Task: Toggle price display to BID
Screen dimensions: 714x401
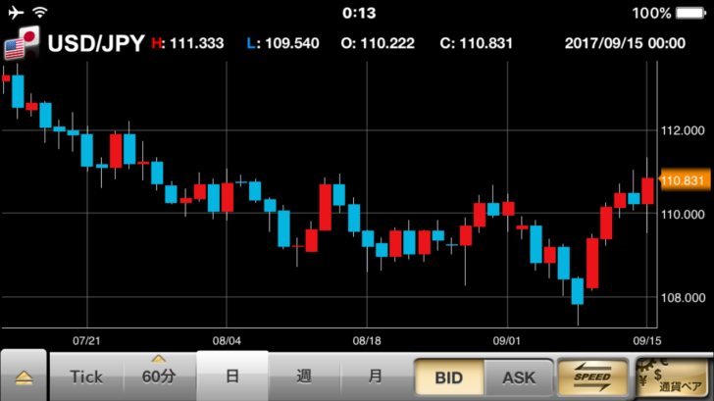Action: tap(447, 376)
